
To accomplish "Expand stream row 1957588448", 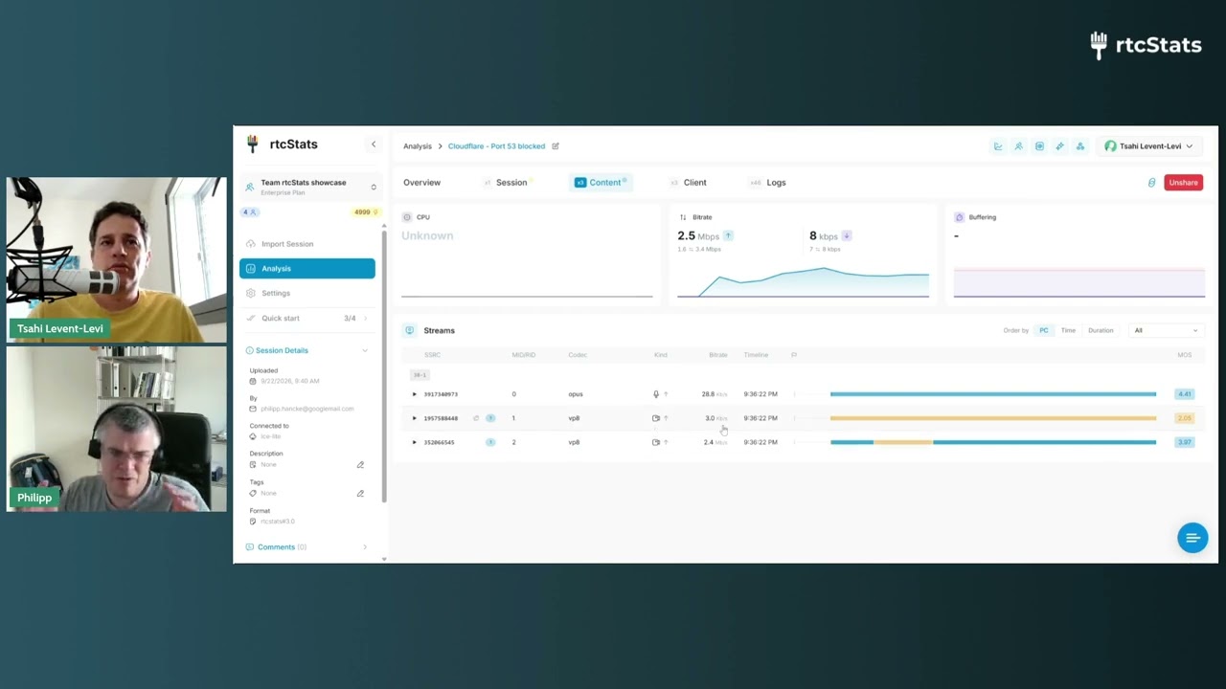I will pyautogui.click(x=415, y=418).
